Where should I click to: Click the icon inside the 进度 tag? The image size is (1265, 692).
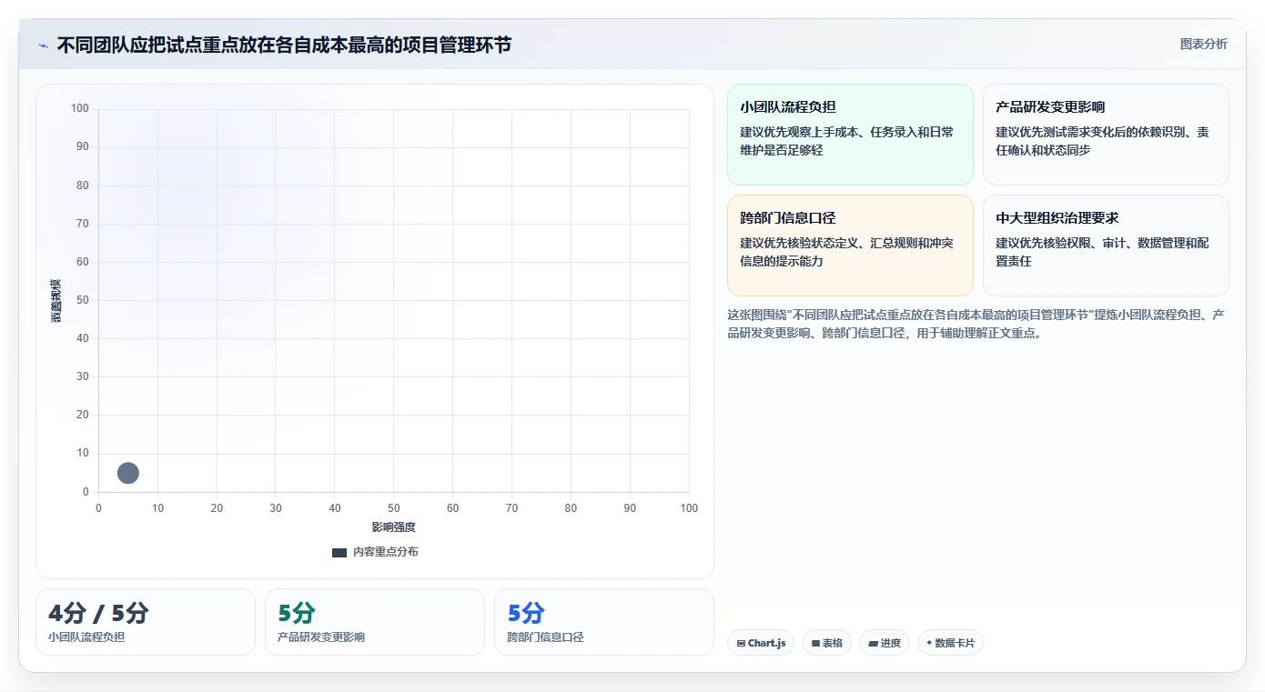tap(873, 644)
